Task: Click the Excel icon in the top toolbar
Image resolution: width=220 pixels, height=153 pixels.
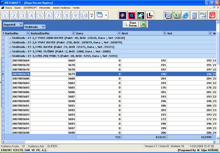Action: (x=177, y=15)
